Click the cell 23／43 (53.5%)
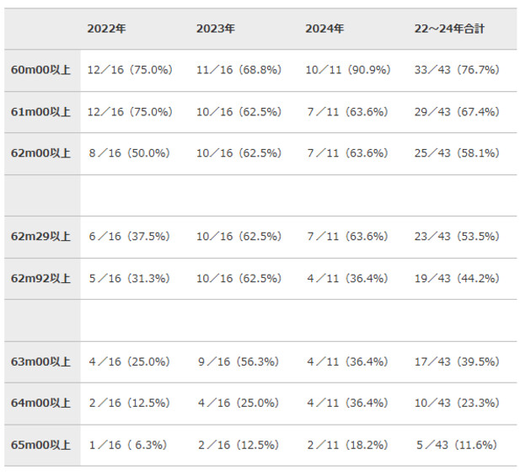Image resolution: width=531 pixels, height=476 pixels. tap(457, 237)
